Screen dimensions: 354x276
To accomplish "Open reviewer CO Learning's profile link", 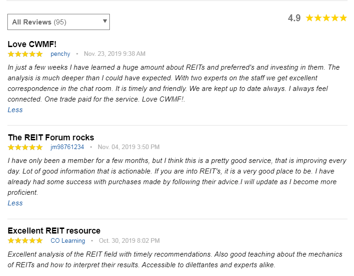I will pyautogui.click(x=68, y=240).
